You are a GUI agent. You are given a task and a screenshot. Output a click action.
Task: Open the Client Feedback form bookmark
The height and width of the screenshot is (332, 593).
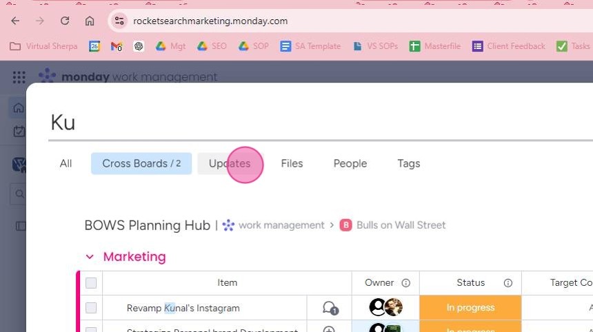[509, 46]
